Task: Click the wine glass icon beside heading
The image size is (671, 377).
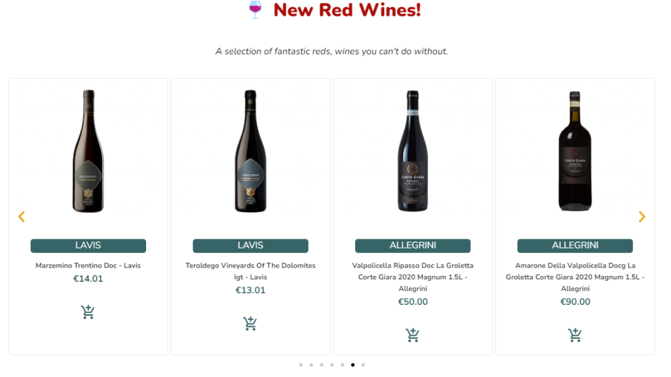Action: [x=255, y=10]
